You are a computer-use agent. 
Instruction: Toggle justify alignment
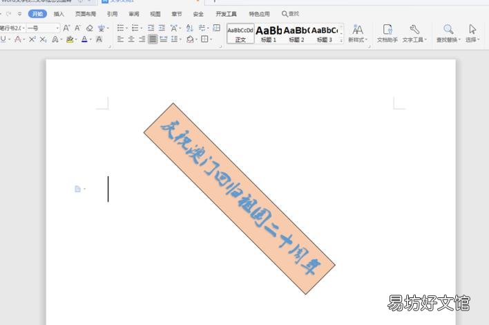[x=153, y=39]
